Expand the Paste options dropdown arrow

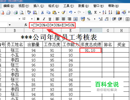coord(59,12)
